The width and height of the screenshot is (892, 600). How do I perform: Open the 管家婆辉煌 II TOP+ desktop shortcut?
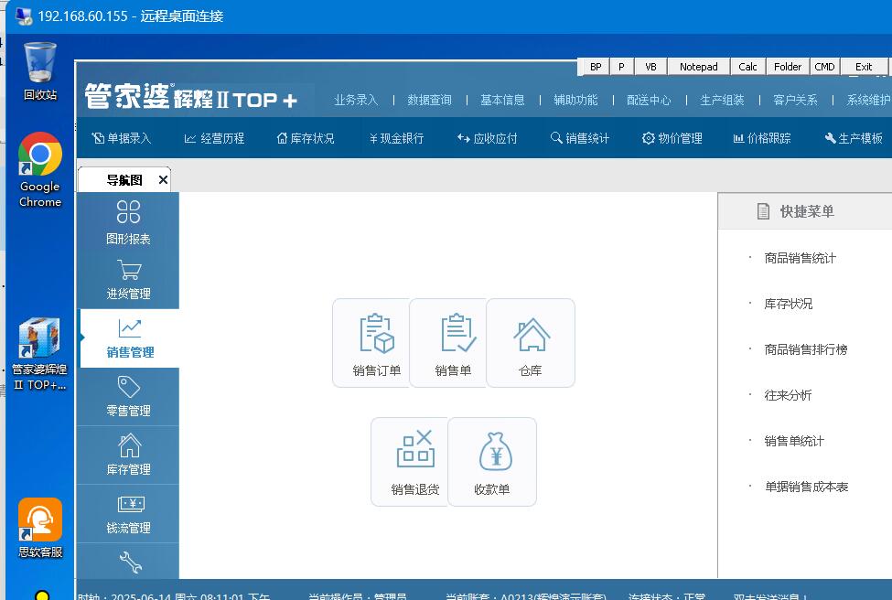(x=40, y=354)
